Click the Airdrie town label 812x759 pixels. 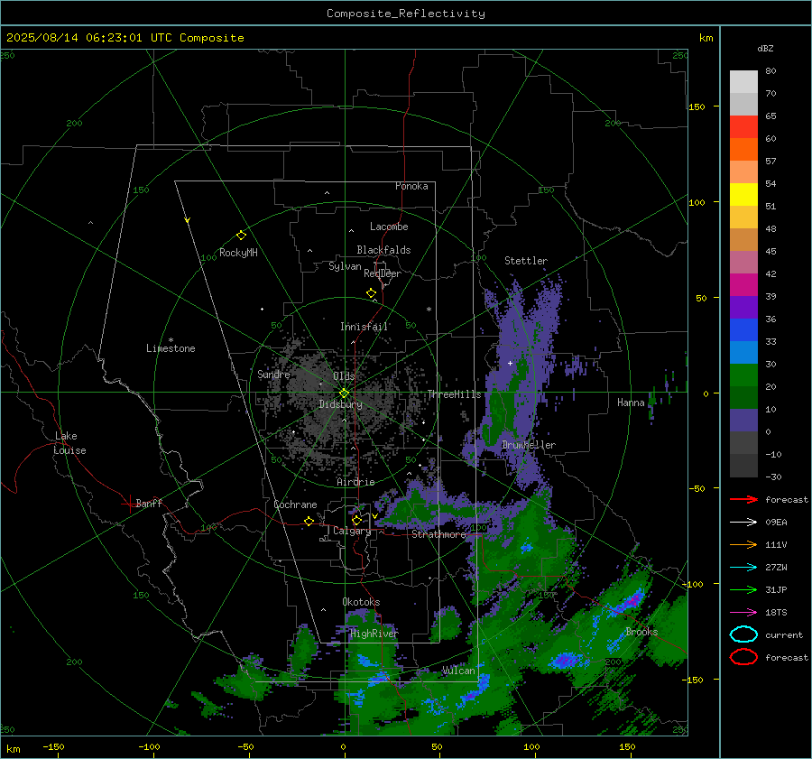(x=355, y=482)
